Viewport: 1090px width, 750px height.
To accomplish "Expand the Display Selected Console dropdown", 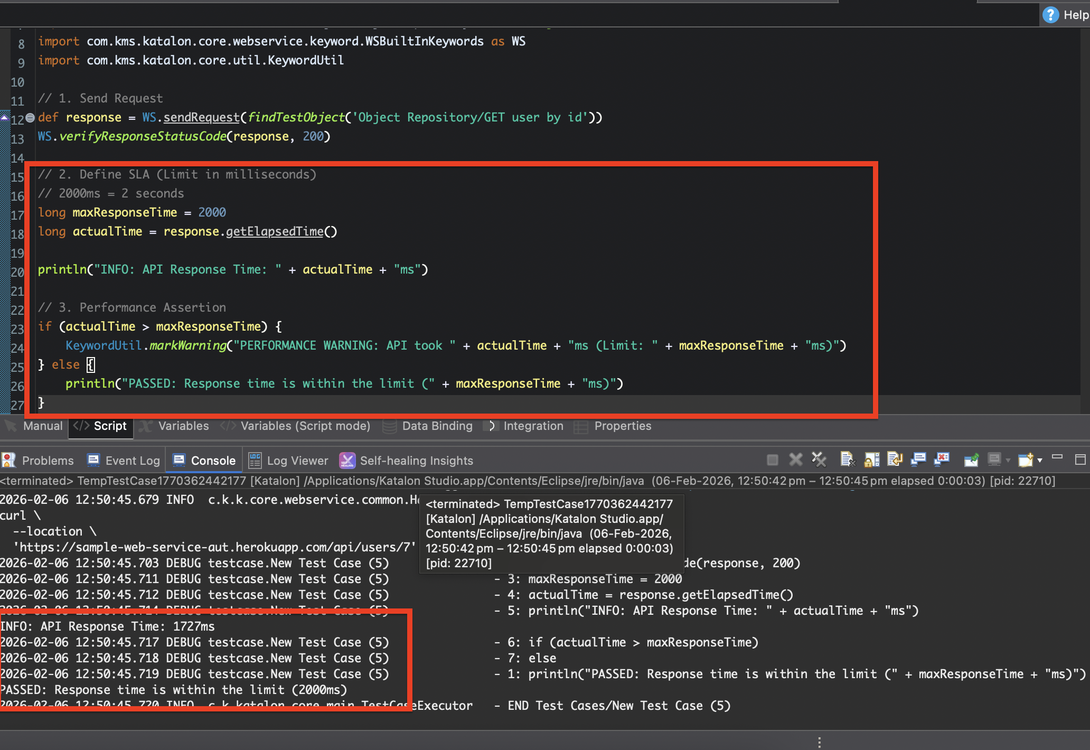I will point(1006,460).
